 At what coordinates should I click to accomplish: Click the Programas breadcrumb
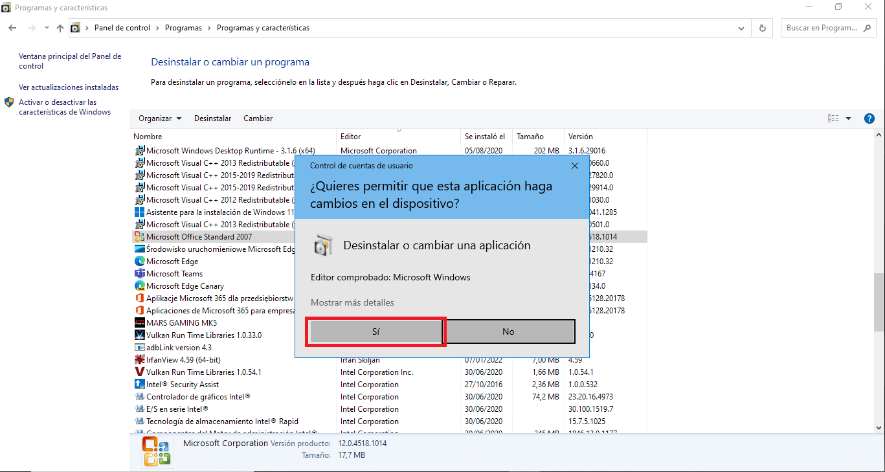[x=183, y=28]
